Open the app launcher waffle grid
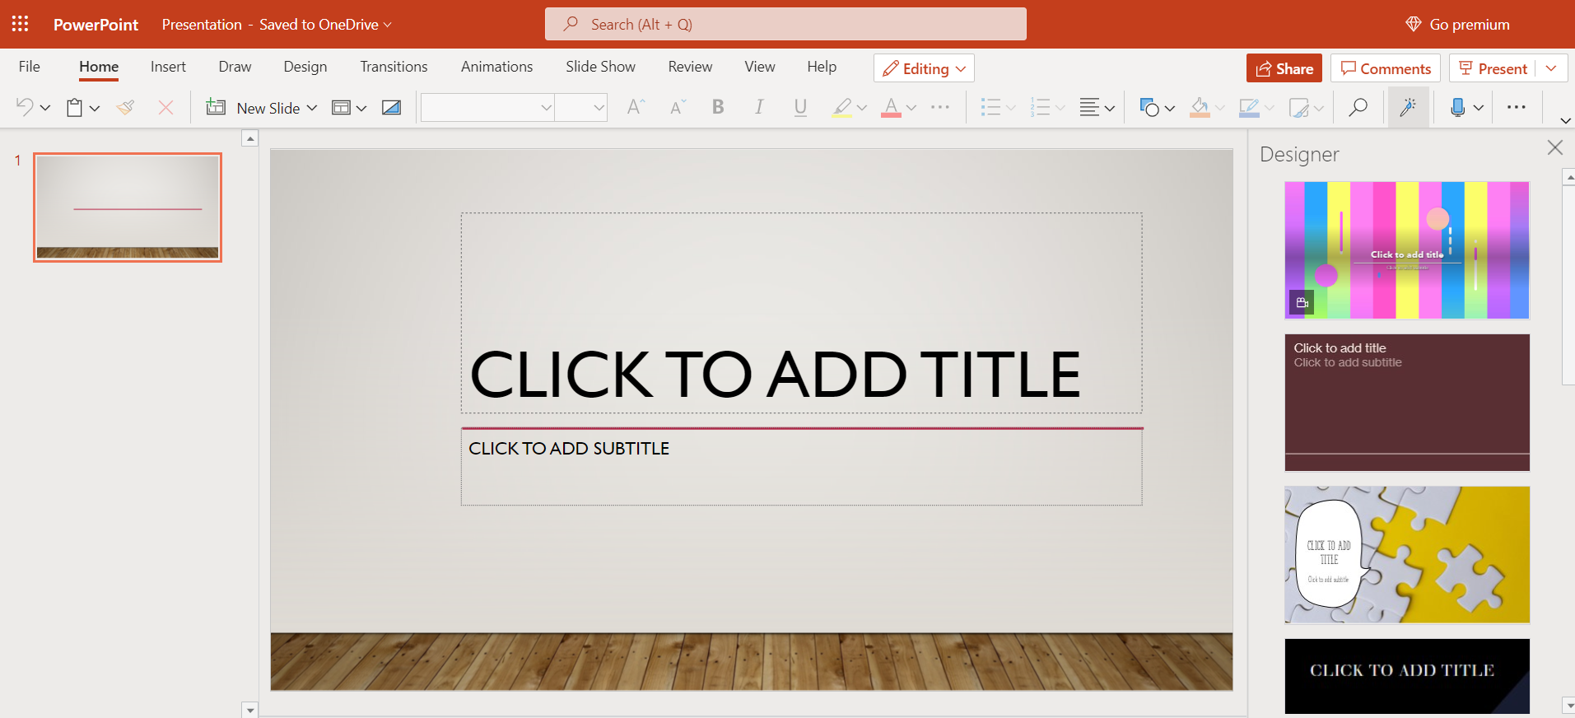The image size is (1575, 718). coord(21,24)
